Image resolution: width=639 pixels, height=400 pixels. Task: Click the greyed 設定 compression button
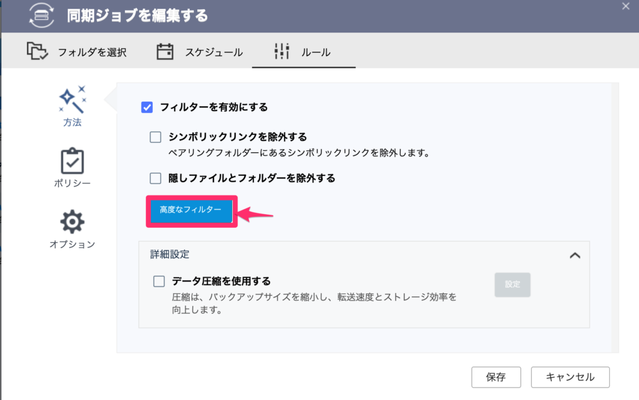click(x=512, y=285)
